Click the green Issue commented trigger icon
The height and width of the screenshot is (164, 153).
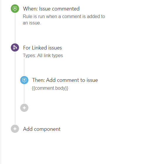point(15,8)
